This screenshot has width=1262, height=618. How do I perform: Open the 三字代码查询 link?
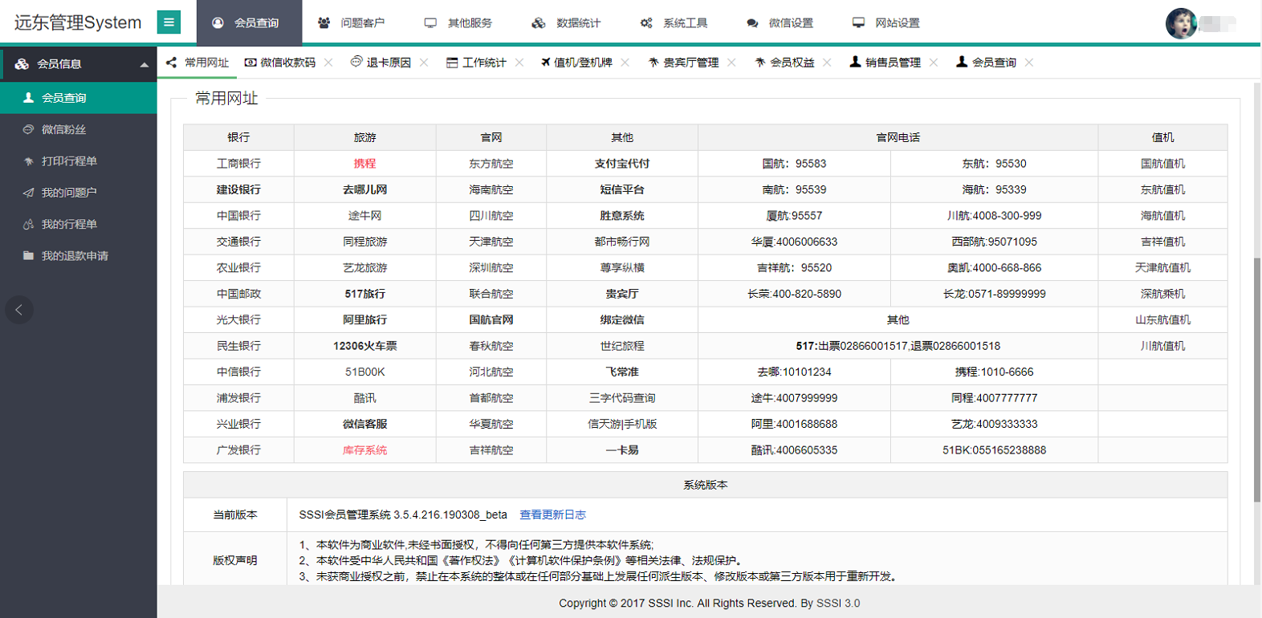pos(622,398)
